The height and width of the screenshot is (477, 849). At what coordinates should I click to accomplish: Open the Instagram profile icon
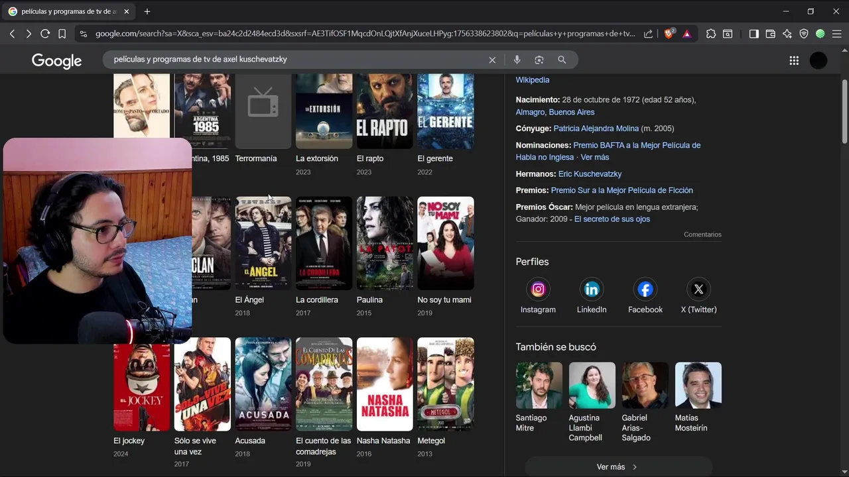538,290
